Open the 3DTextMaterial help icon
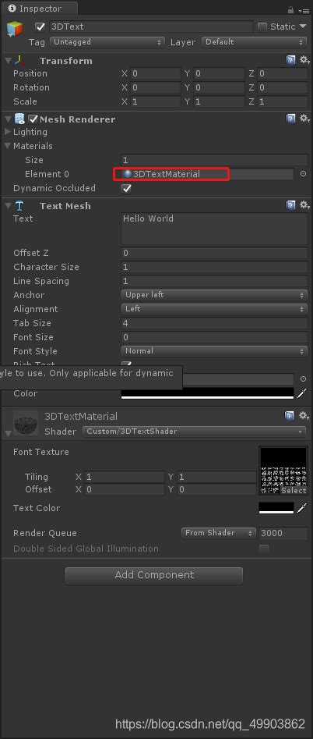 (291, 415)
